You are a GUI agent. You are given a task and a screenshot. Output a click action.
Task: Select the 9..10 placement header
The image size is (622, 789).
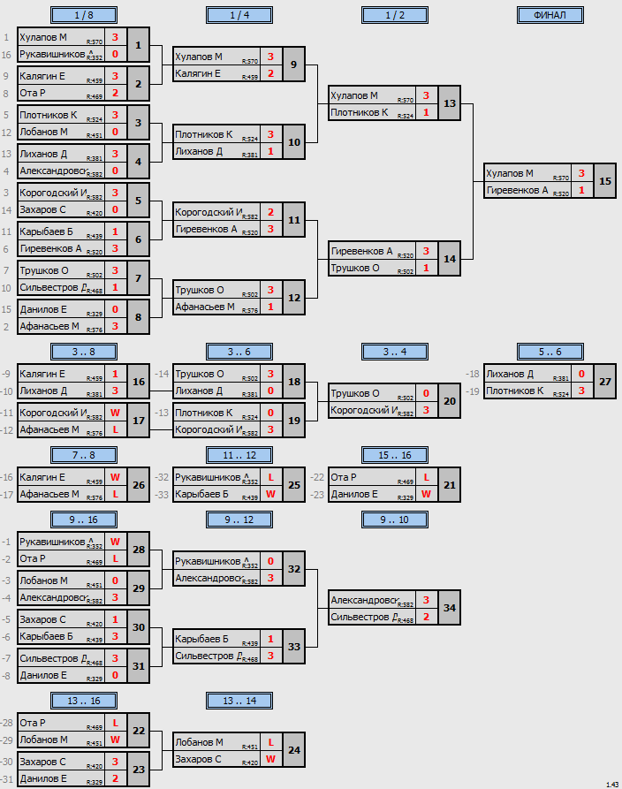tap(395, 520)
